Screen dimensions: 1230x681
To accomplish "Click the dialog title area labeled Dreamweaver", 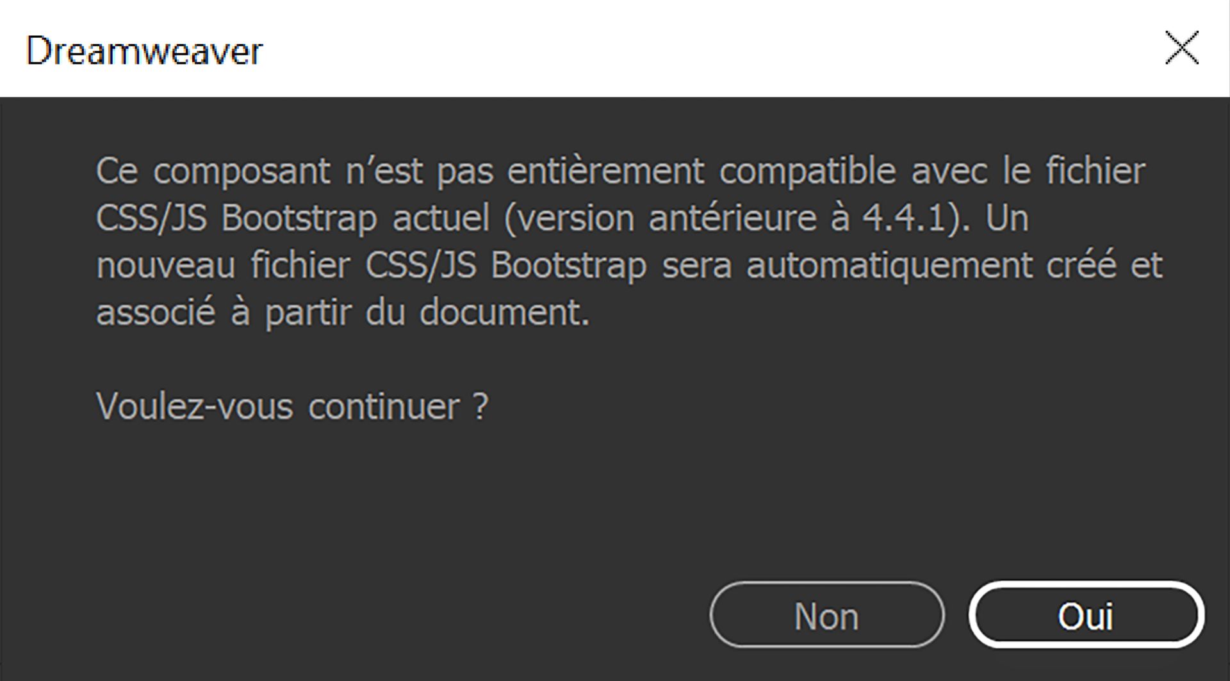I will click(145, 51).
